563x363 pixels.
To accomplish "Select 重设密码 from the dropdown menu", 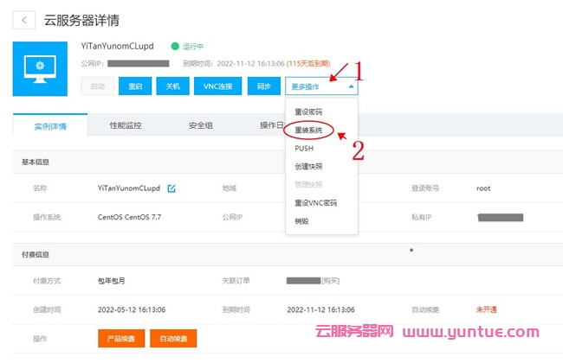I will [308, 111].
